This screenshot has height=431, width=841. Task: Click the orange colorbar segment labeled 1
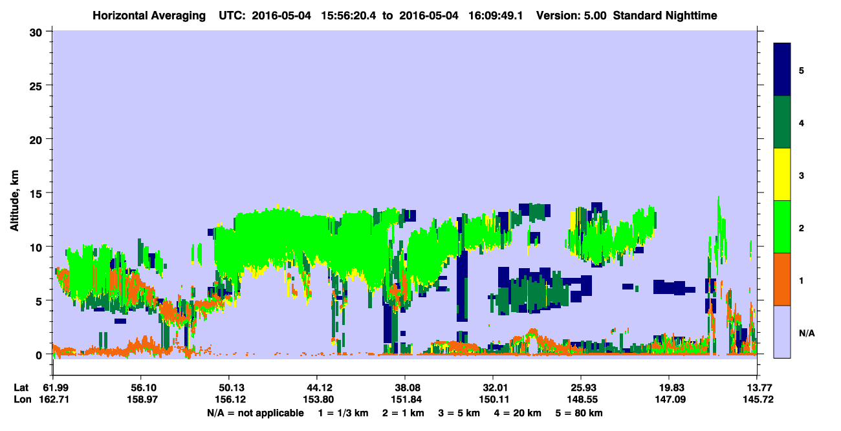[782, 279]
